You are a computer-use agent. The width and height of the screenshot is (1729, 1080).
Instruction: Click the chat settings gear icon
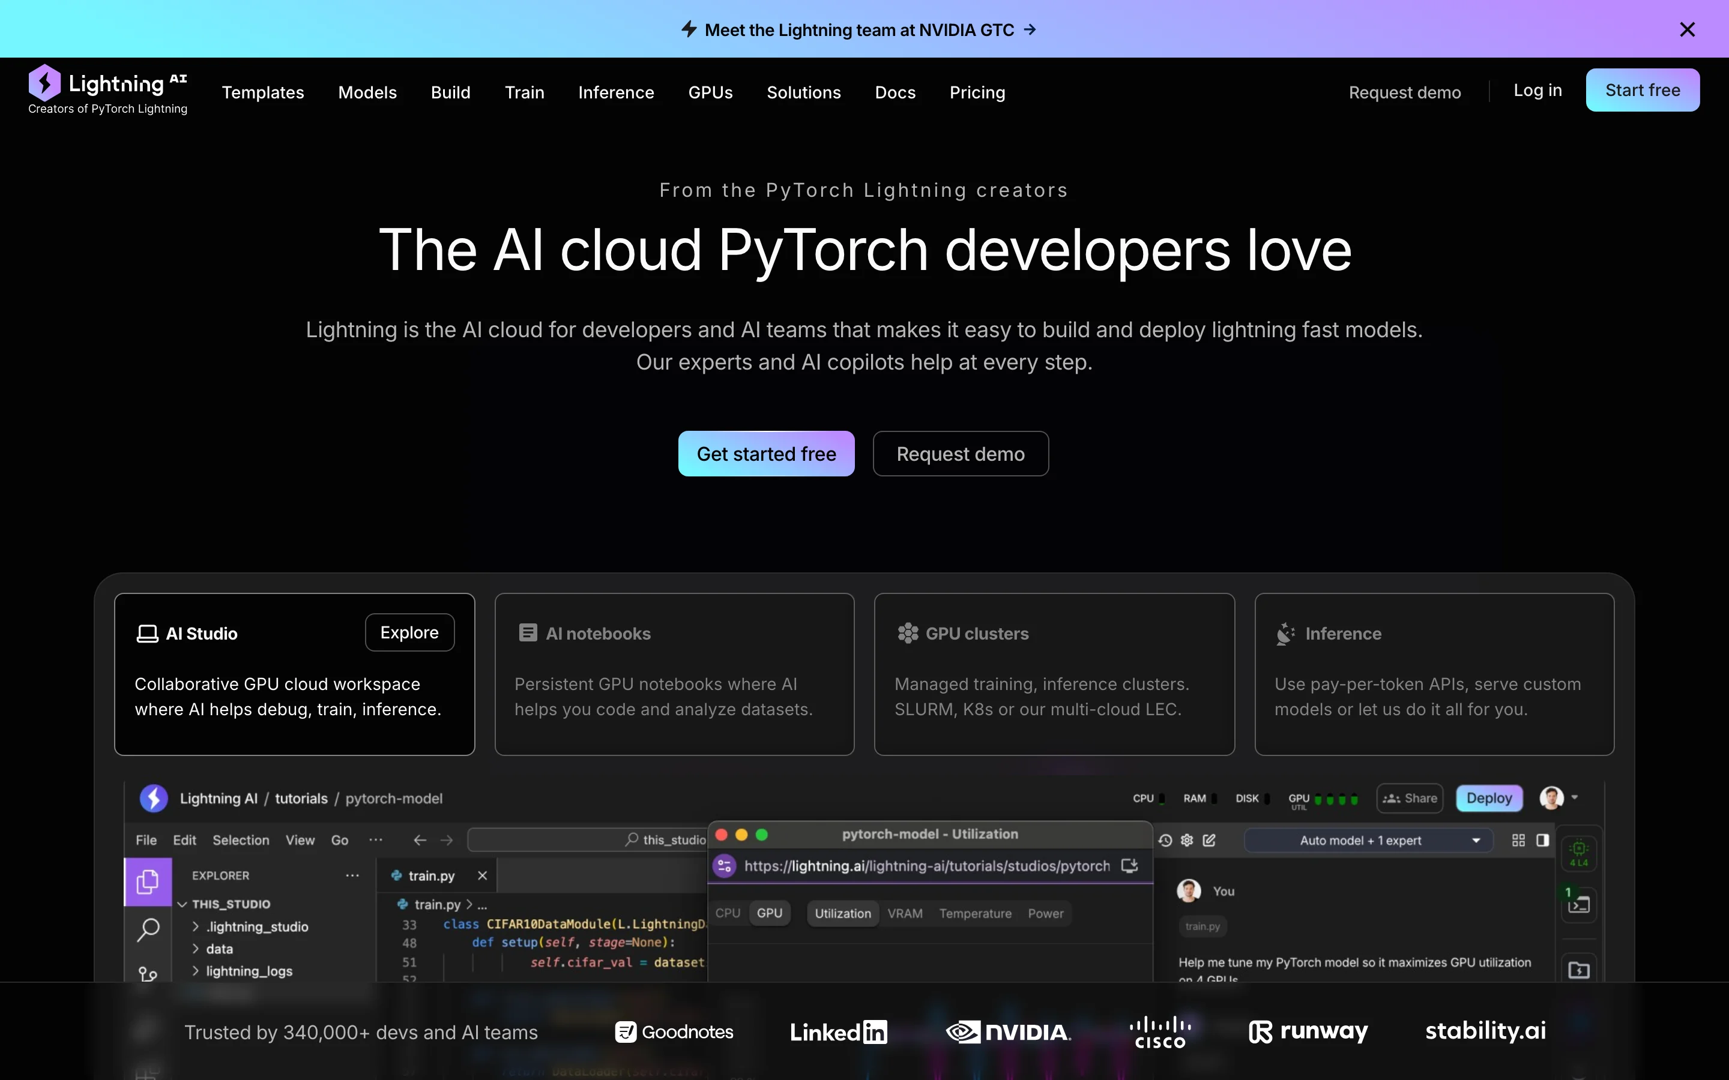click(1187, 840)
